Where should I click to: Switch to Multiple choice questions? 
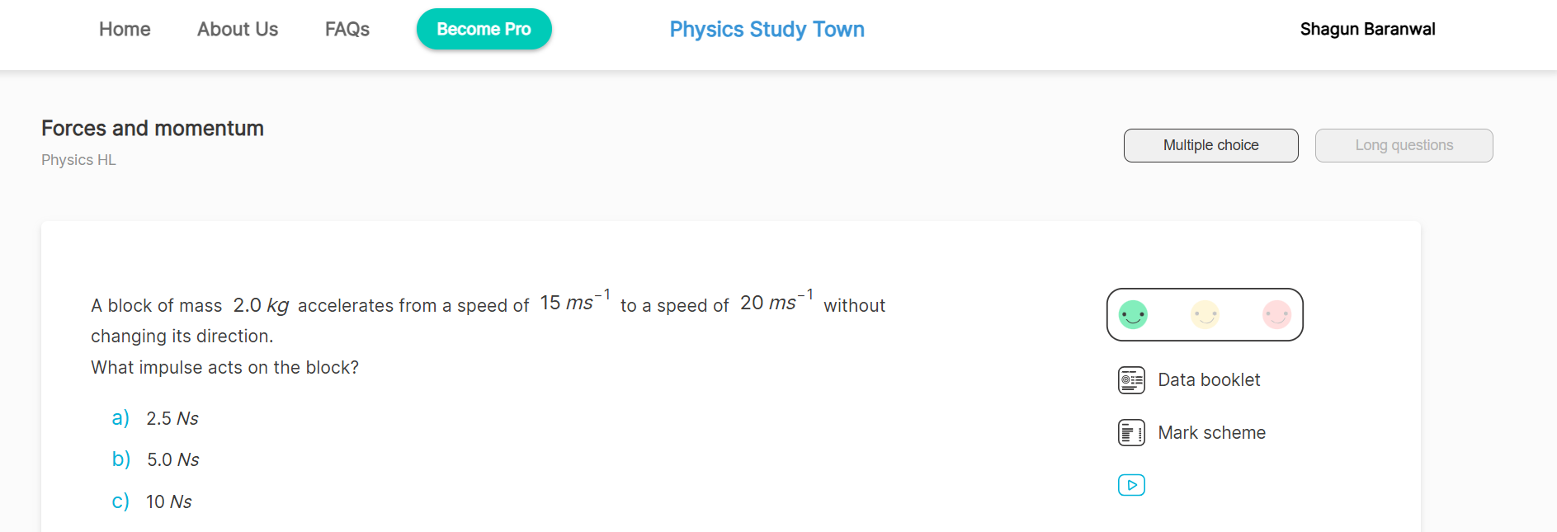coord(1210,146)
